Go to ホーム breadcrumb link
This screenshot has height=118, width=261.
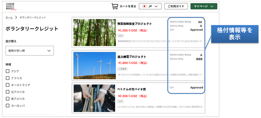[9, 18]
